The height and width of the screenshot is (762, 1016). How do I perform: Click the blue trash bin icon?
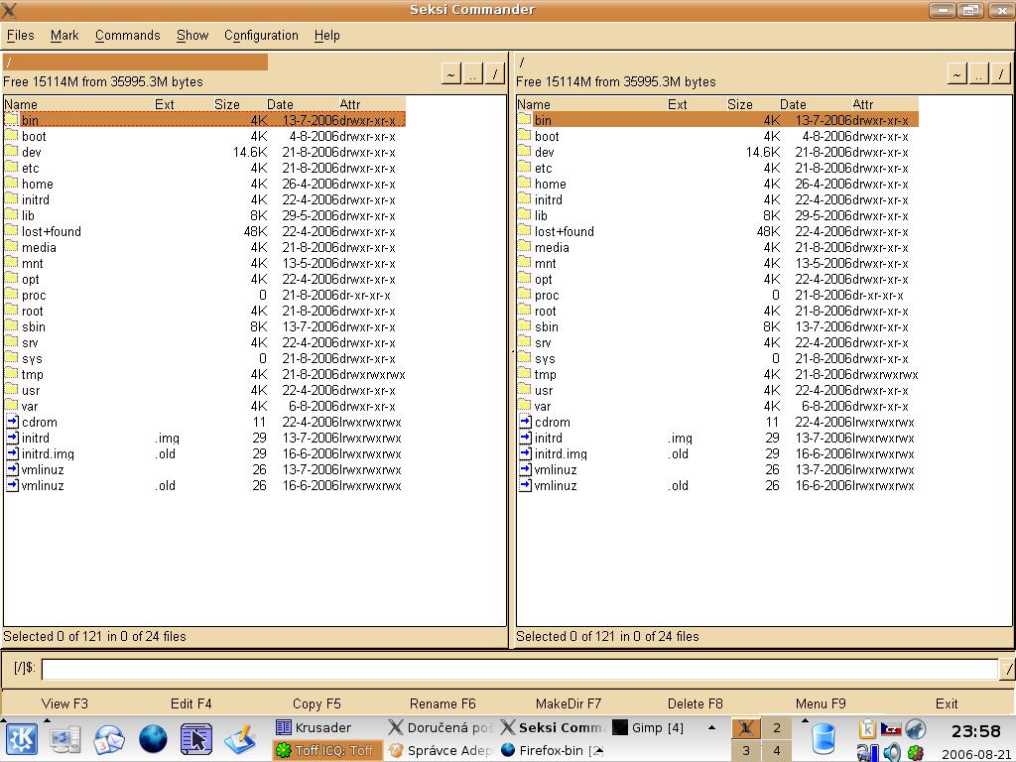point(824,739)
